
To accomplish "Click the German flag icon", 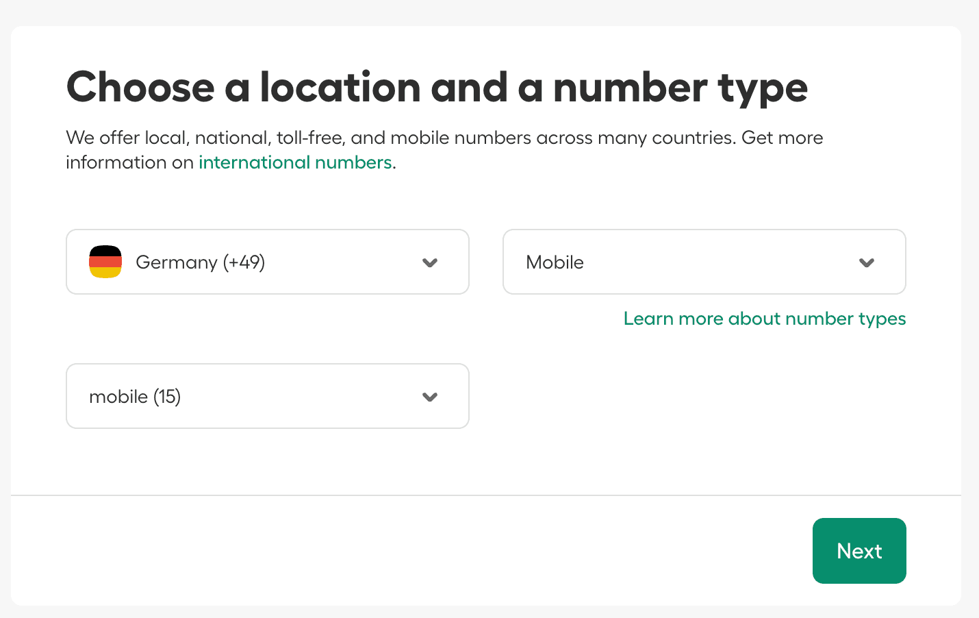I will (x=105, y=261).
